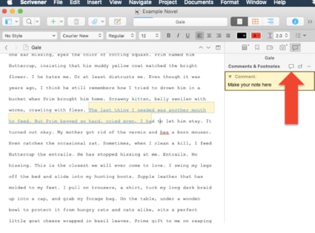Click the Compose mode icon
The image size is (315, 233).
point(117,22)
